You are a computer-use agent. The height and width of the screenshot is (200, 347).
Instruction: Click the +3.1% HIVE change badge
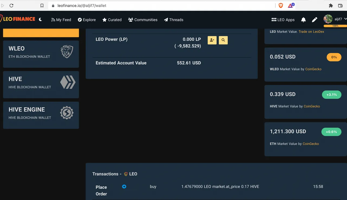tap(332, 95)
